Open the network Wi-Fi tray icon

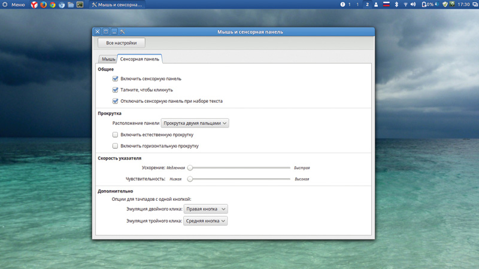point(405,5)
